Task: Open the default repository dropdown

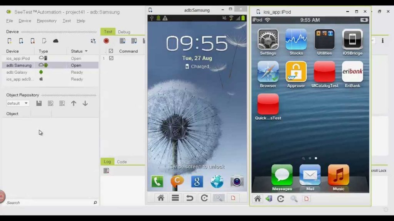Action: [18, 103]
